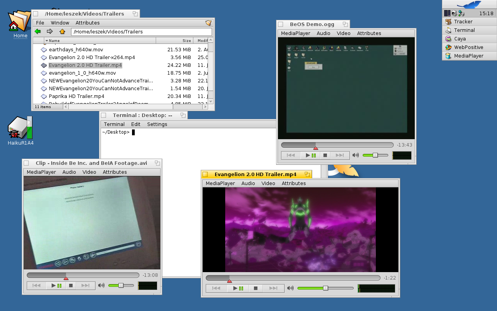Select the Paprika HD Trailer.mp4 file
The height and width of the screenshot is (311, 497).
click(76, 96)
